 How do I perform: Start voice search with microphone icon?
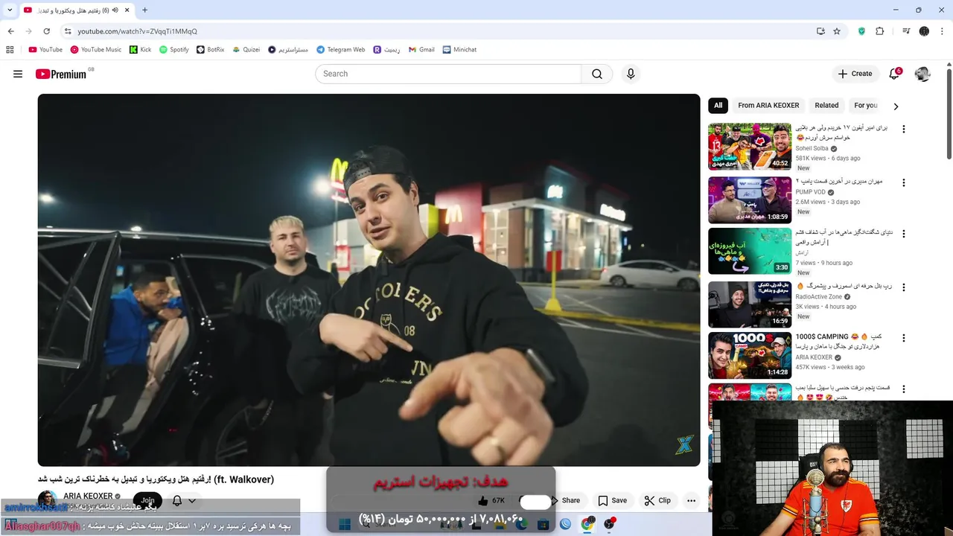tap(631, 74)
